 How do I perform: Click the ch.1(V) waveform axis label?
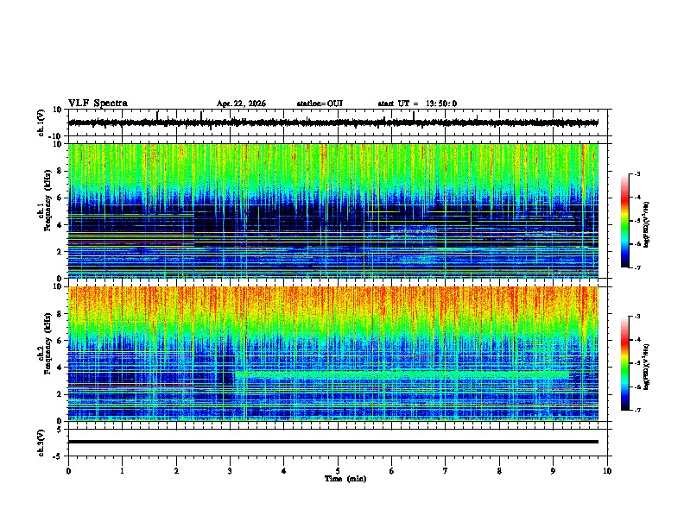(x=41, y=123)
